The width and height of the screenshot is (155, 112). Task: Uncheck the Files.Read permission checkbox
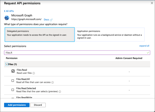point(13,71)
